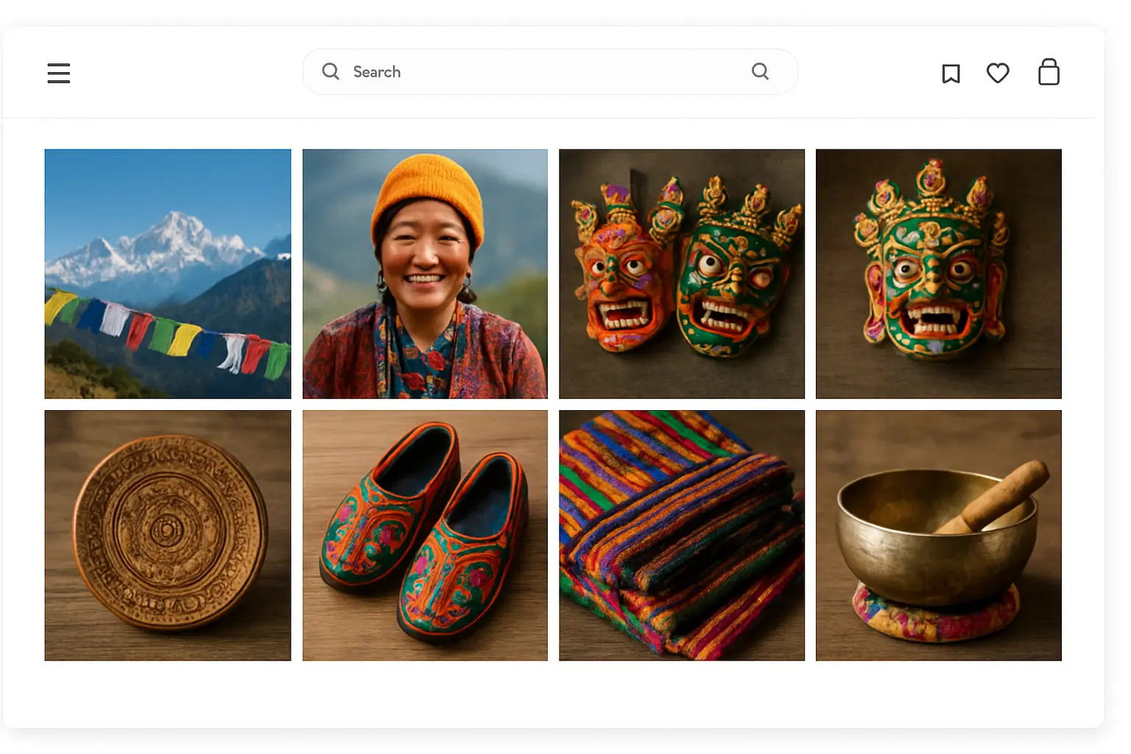View the striped woven textile photo

682,535
